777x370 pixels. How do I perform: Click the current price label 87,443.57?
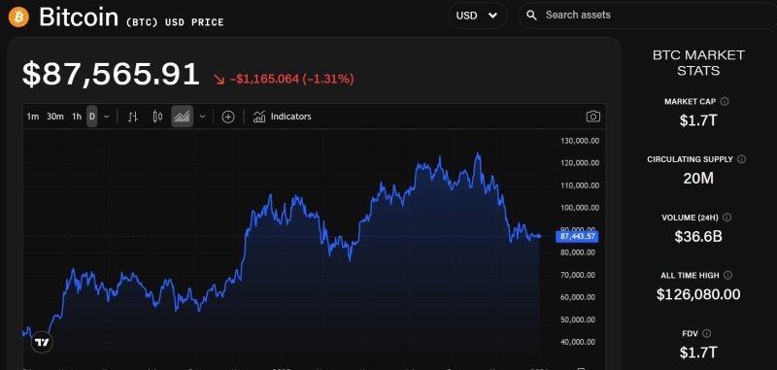coord(577,237)
